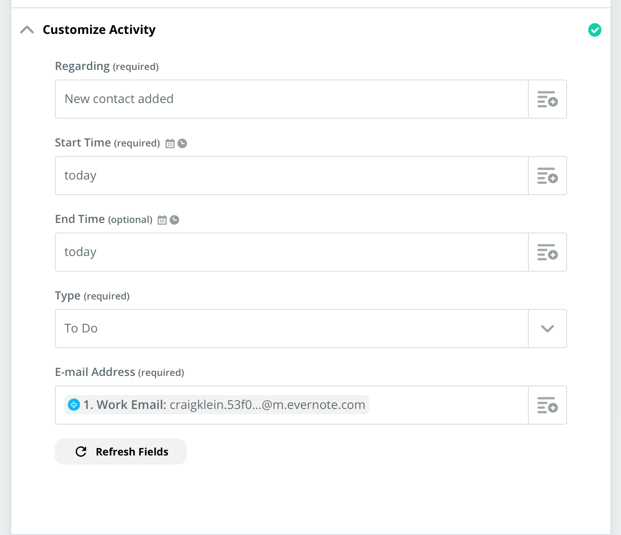Click the Type dropdown arrow
Screen dimensions: 621x535
[547, 329]
